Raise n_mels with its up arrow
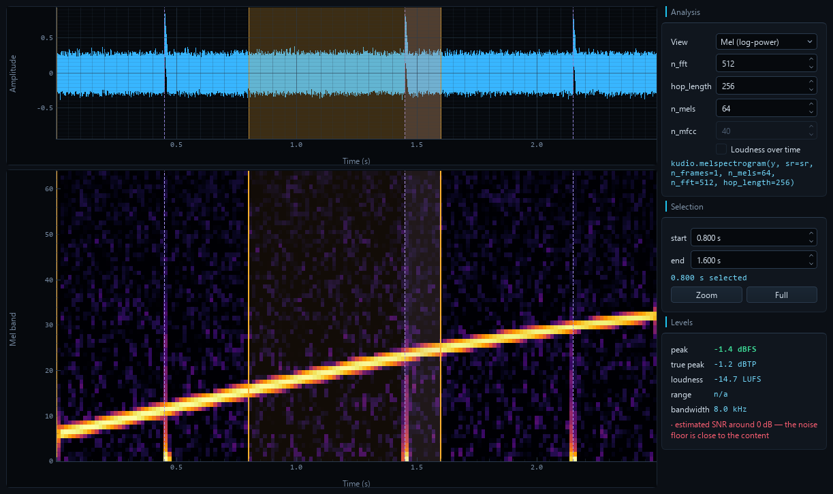The image size is (833, 494). (811, 104)
